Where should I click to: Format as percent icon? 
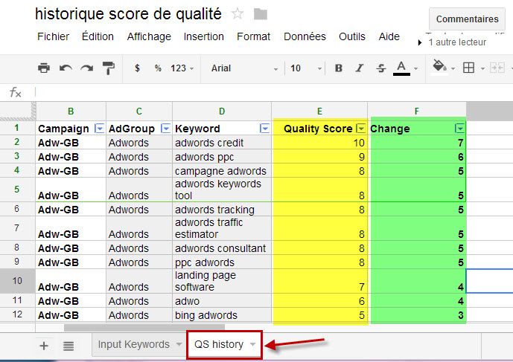pos(158,68)
